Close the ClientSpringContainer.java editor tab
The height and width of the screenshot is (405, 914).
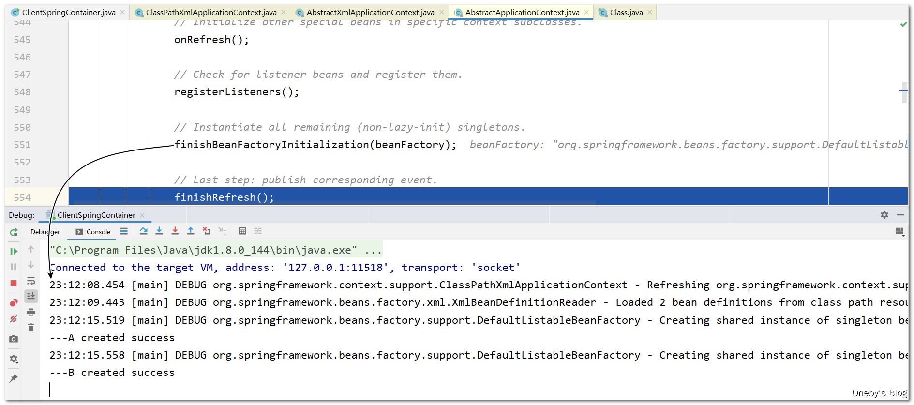coord(122,13)
